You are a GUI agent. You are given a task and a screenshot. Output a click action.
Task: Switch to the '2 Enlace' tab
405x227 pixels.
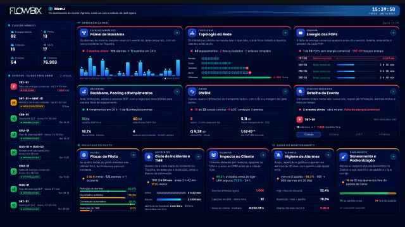(x=333, y=134)
